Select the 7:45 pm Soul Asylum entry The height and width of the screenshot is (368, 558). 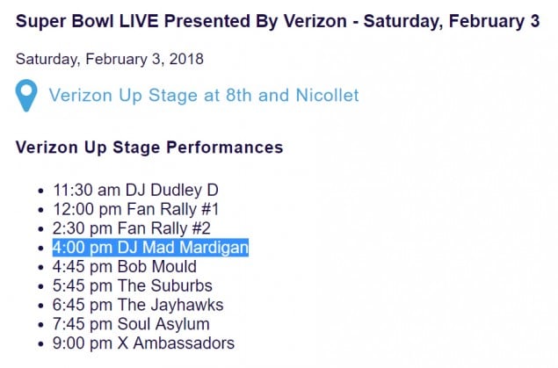131,324
